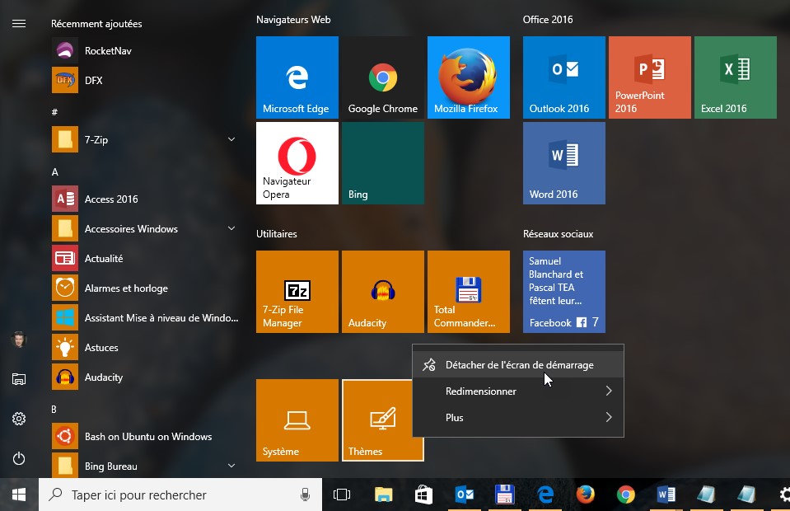Launch the Excel 2016 tile
The width and height of the screenshot is (790, 511).
(735, 77)
